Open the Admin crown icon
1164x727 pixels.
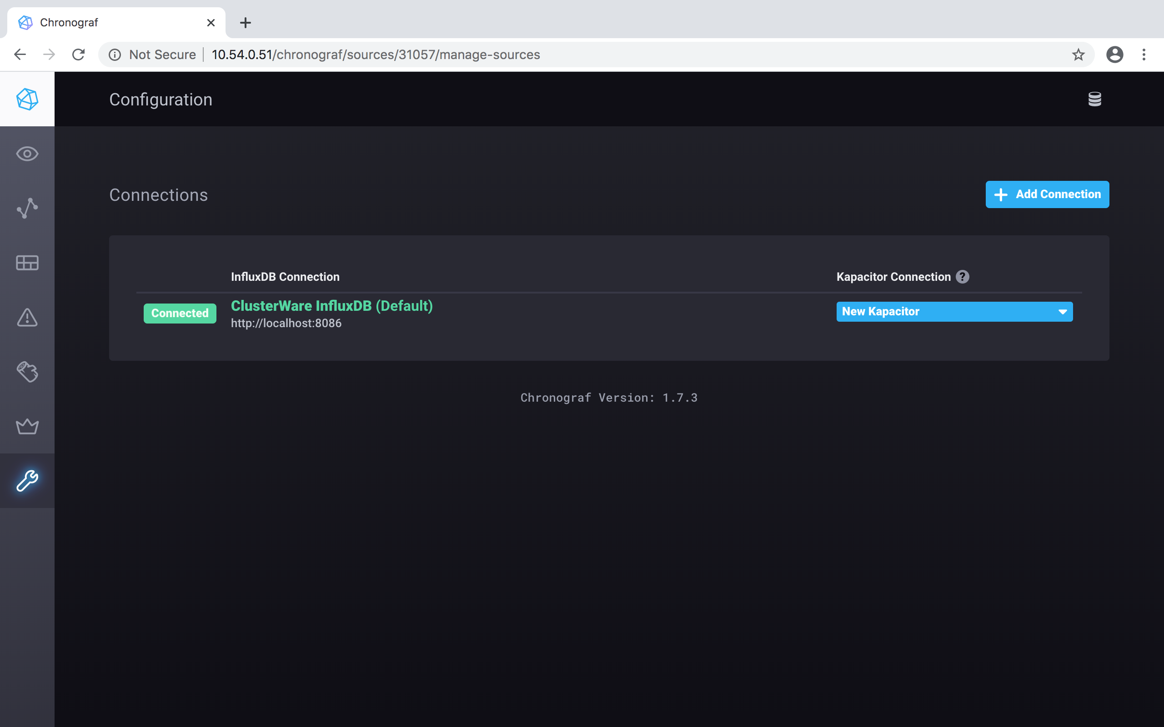tap(27, 426)
